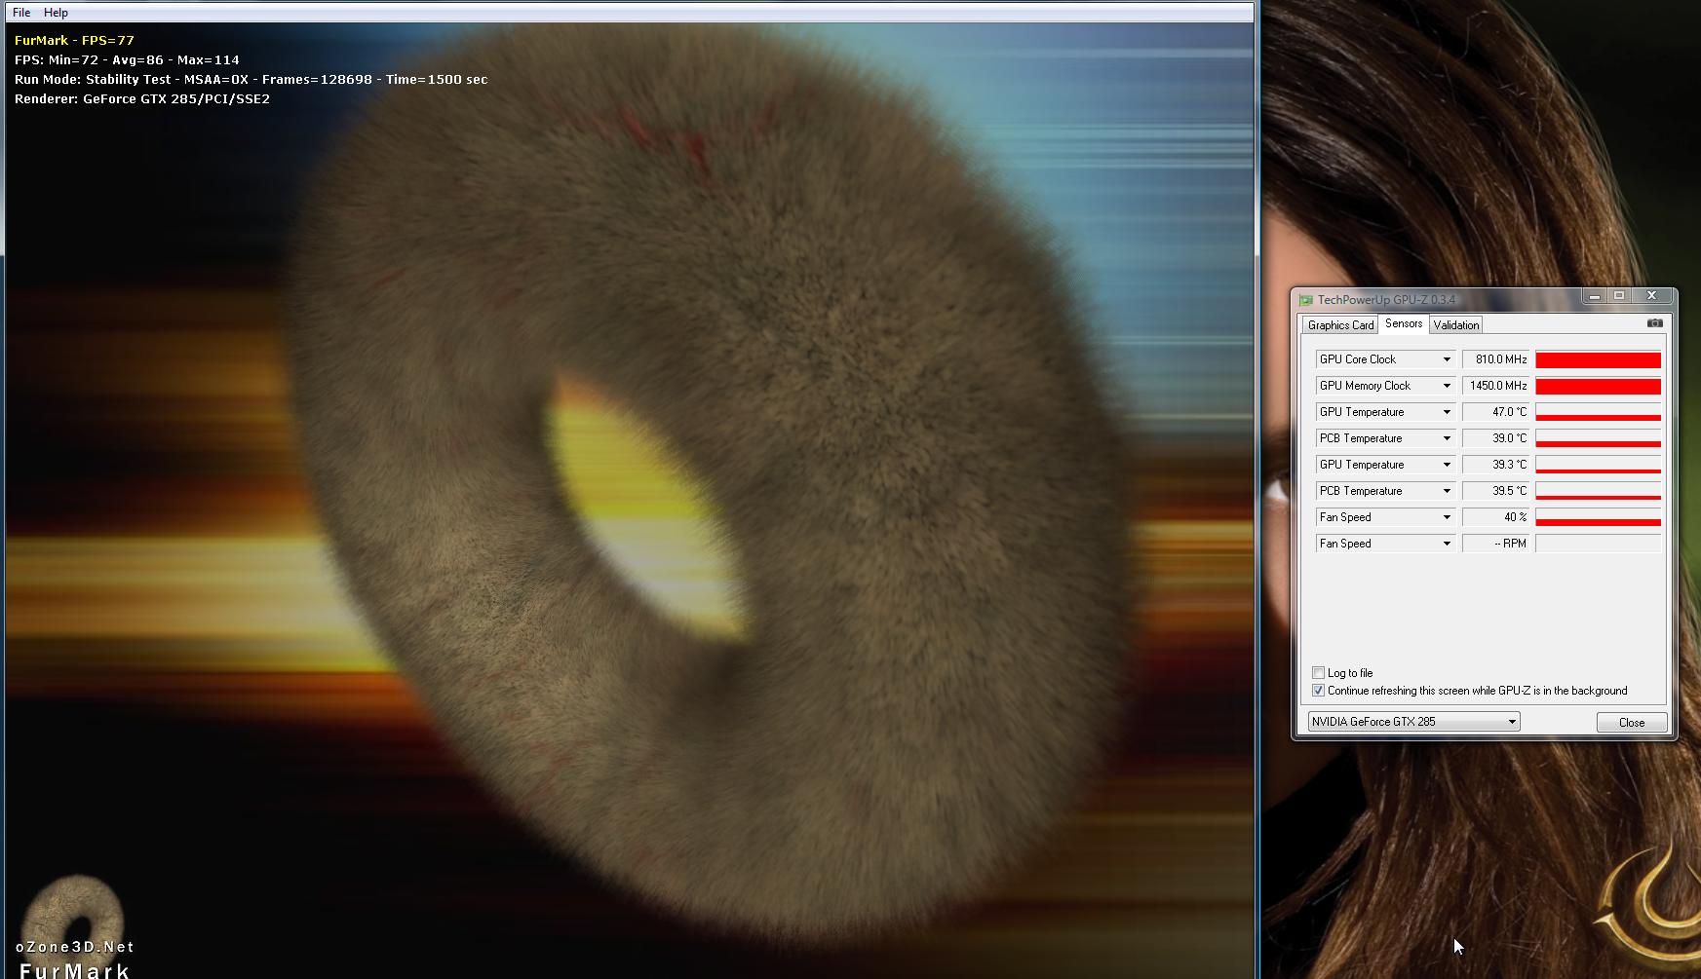The width and height of the screenshot is (1701, 979).
Task: Click the Run Mode Stability Test line
Action: point(251,79)
